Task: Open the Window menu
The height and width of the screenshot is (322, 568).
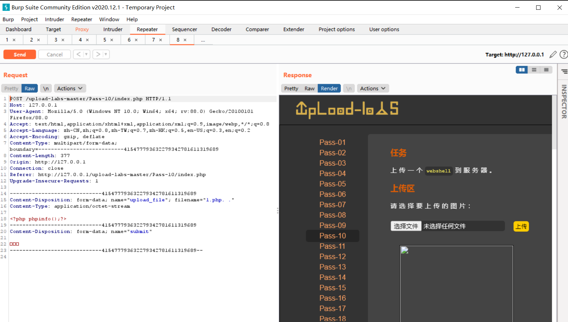Action: [x=109, y=19]
